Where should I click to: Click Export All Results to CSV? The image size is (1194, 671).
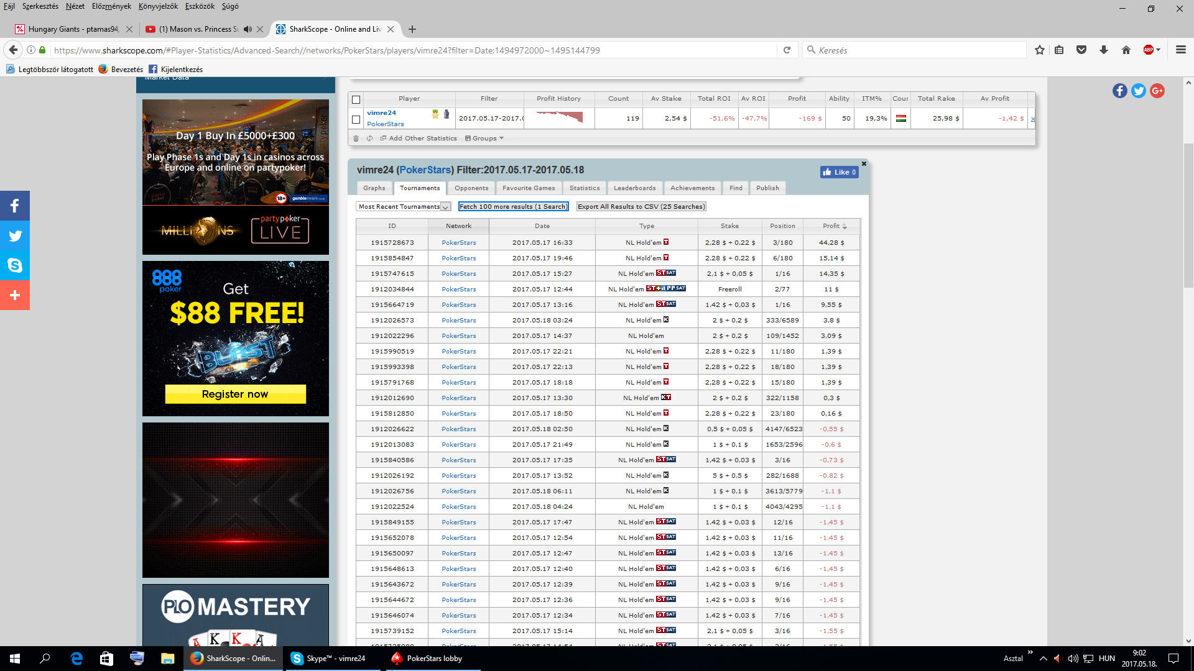pos(641,207)
